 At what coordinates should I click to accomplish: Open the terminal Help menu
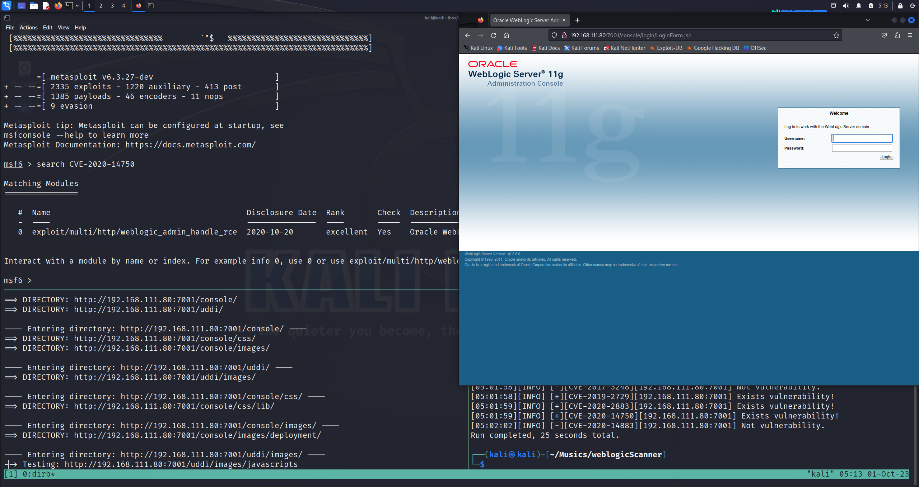[x=80, y=28]
